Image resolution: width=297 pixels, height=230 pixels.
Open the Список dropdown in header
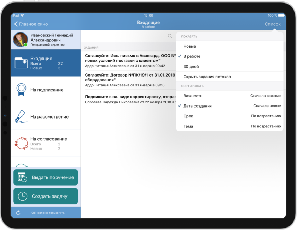pos(273,24)
